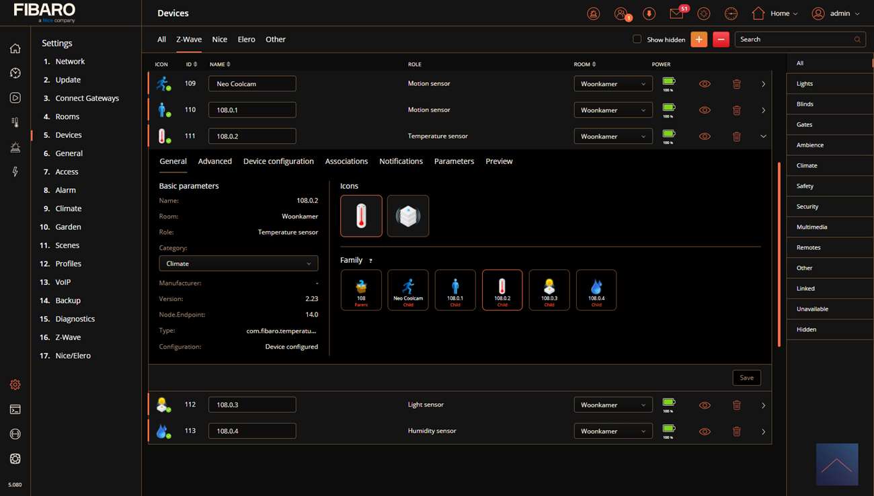Click the orange add device plus icon
This screenshot has height=496, width=874.
[699, 40]
